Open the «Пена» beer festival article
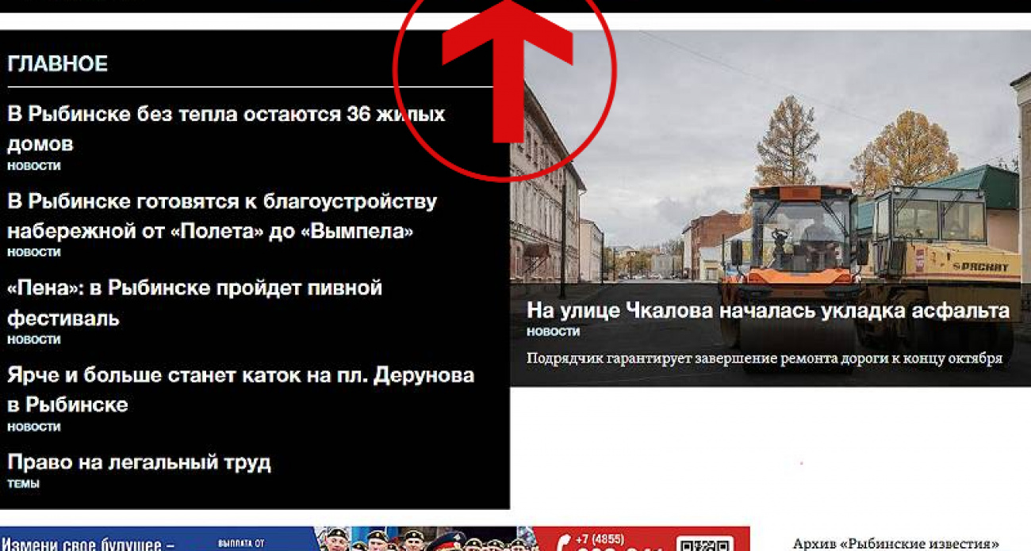The height and width of the screenshot is (551, 1031). pos(194,302)
